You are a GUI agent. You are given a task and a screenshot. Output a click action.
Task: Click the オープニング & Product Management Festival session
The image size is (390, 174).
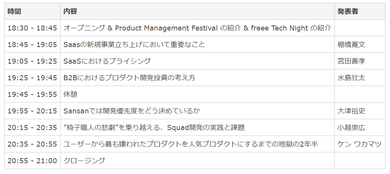click(197, 28)
